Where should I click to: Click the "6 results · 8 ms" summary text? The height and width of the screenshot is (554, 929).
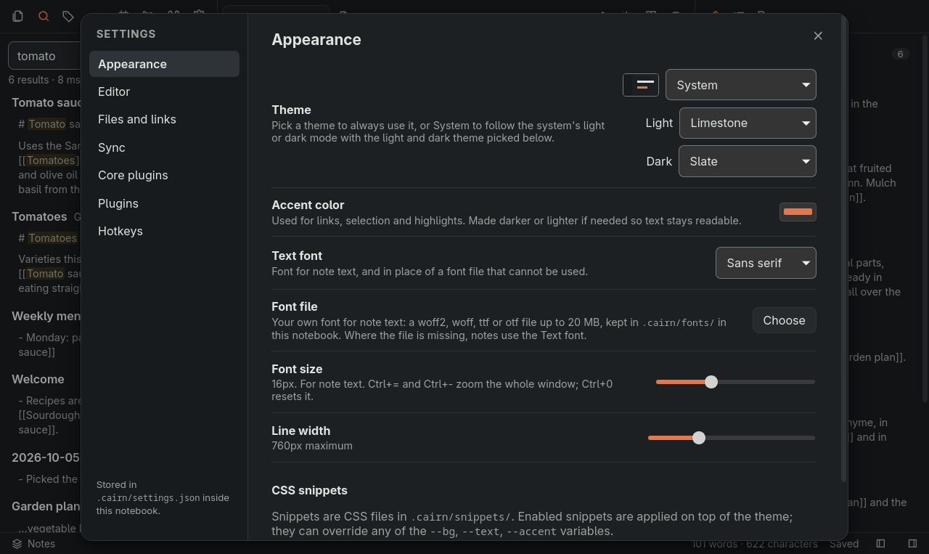point(45,80)
